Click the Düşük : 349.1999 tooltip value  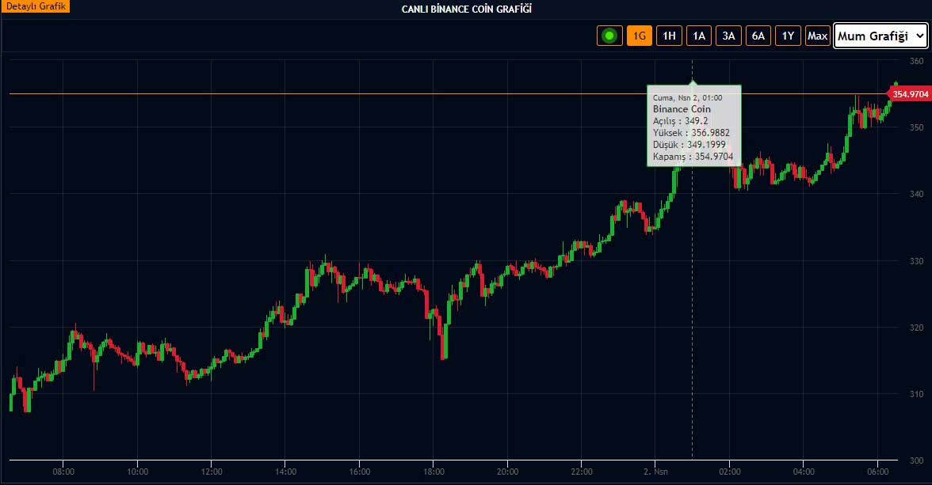(689, 145)
